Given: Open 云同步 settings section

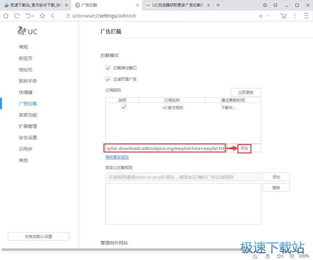Looking at the screenshot, I should [25, 149].
